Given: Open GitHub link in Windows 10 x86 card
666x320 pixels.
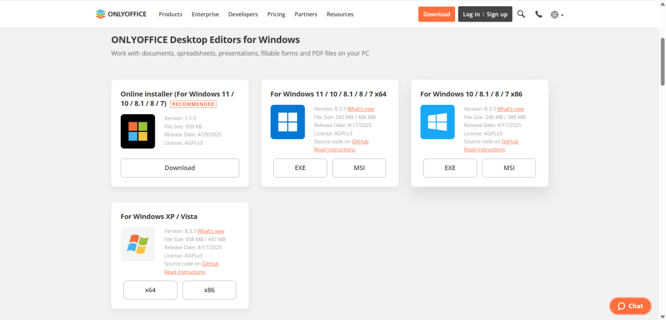Looking at the screenshot, I should (x=510, y=141).
